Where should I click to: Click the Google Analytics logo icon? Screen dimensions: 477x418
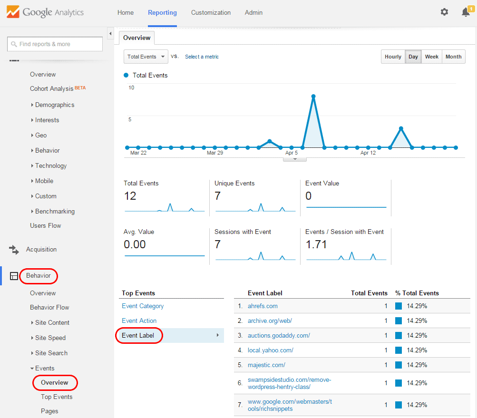[x=13, y=12]
